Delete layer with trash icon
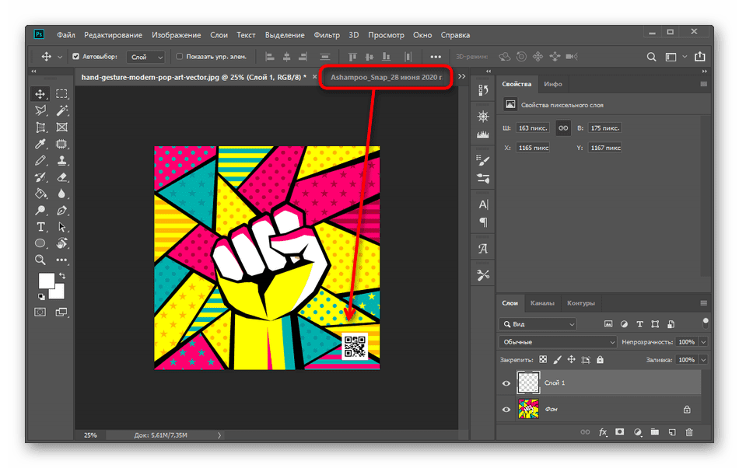The width and height of the screenshot is (739, 468). 689,432
